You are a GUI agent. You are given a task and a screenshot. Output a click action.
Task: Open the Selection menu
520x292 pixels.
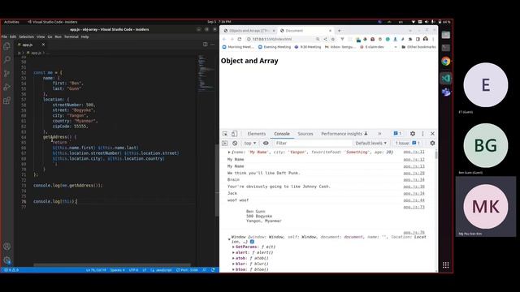(26, 36)
